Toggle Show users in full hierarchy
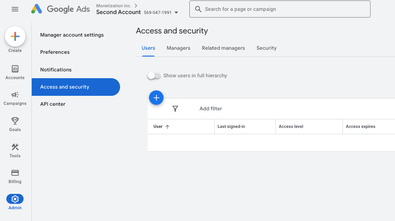Viewport: 395px width, 221px height. (154, 76)
